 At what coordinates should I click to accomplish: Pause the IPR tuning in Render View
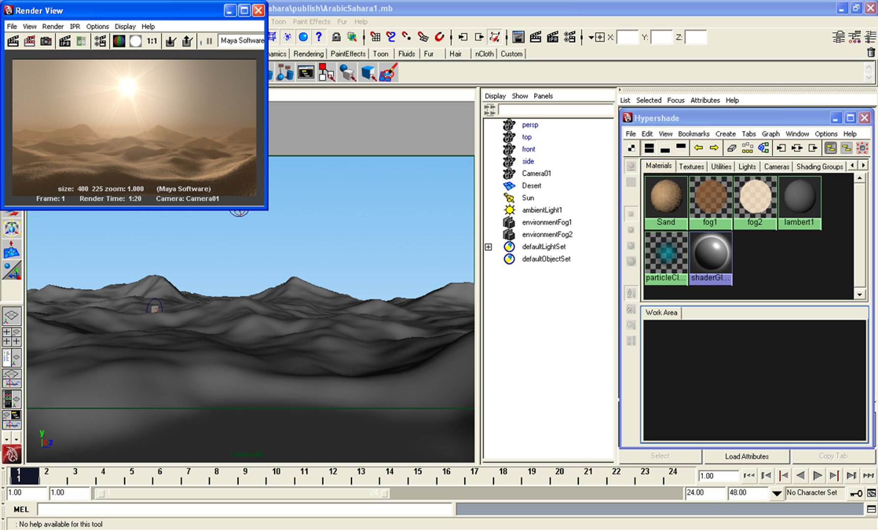pyautogui.click(x=209, y=41)
